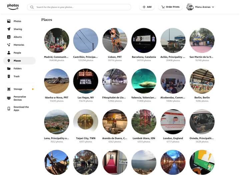Open the Idanha-a-Nova thumbnail
240x175 pixels.
coord(57,81)
